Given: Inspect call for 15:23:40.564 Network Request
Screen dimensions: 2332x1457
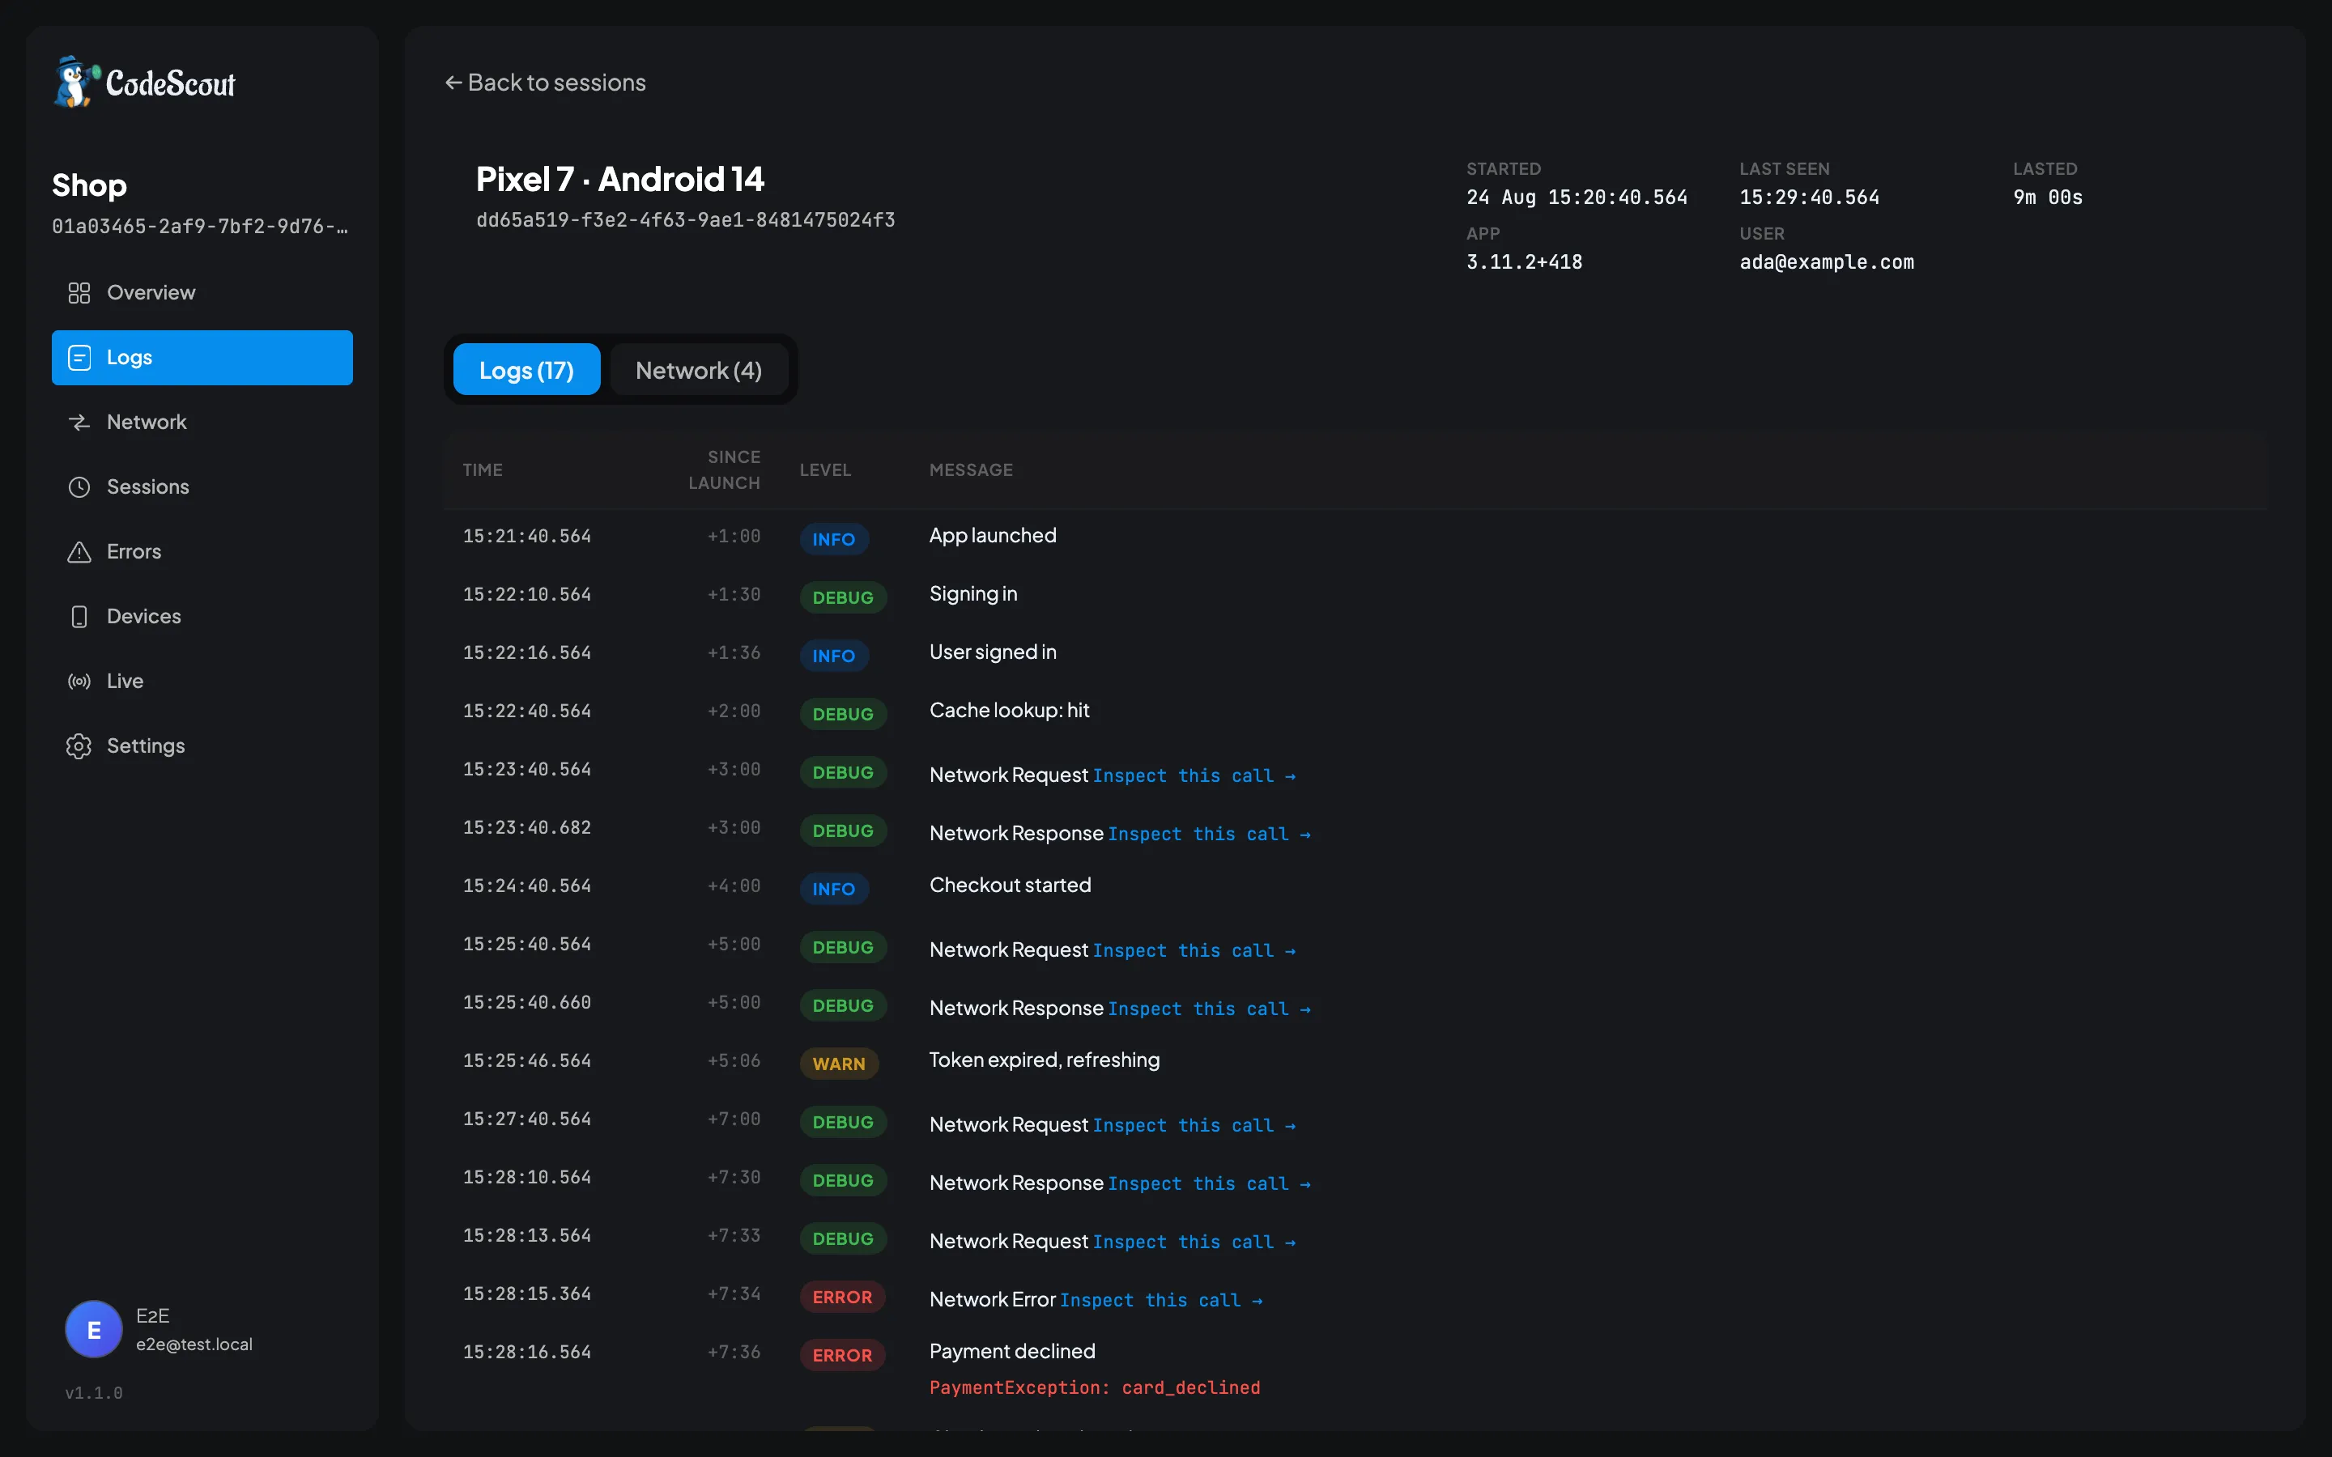Looking at the screenshot, I should point(1194,775).
